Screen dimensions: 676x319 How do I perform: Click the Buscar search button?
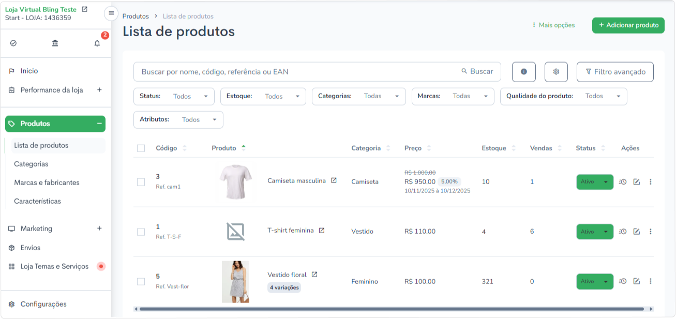(477, 72)
